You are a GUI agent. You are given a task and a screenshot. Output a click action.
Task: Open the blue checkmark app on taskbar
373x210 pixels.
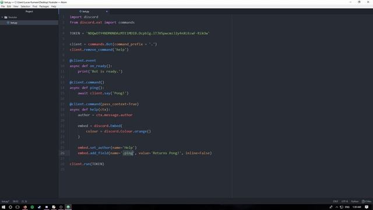pyautogui.click(x=39, y=207)
